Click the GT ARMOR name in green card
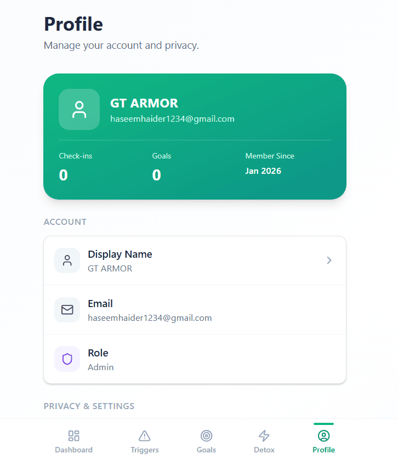This screenshot has height=459, width=398. (144, 103)
